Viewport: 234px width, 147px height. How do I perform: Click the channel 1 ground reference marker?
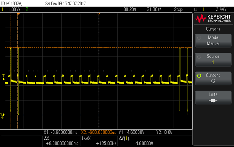(x=2, y=116)
